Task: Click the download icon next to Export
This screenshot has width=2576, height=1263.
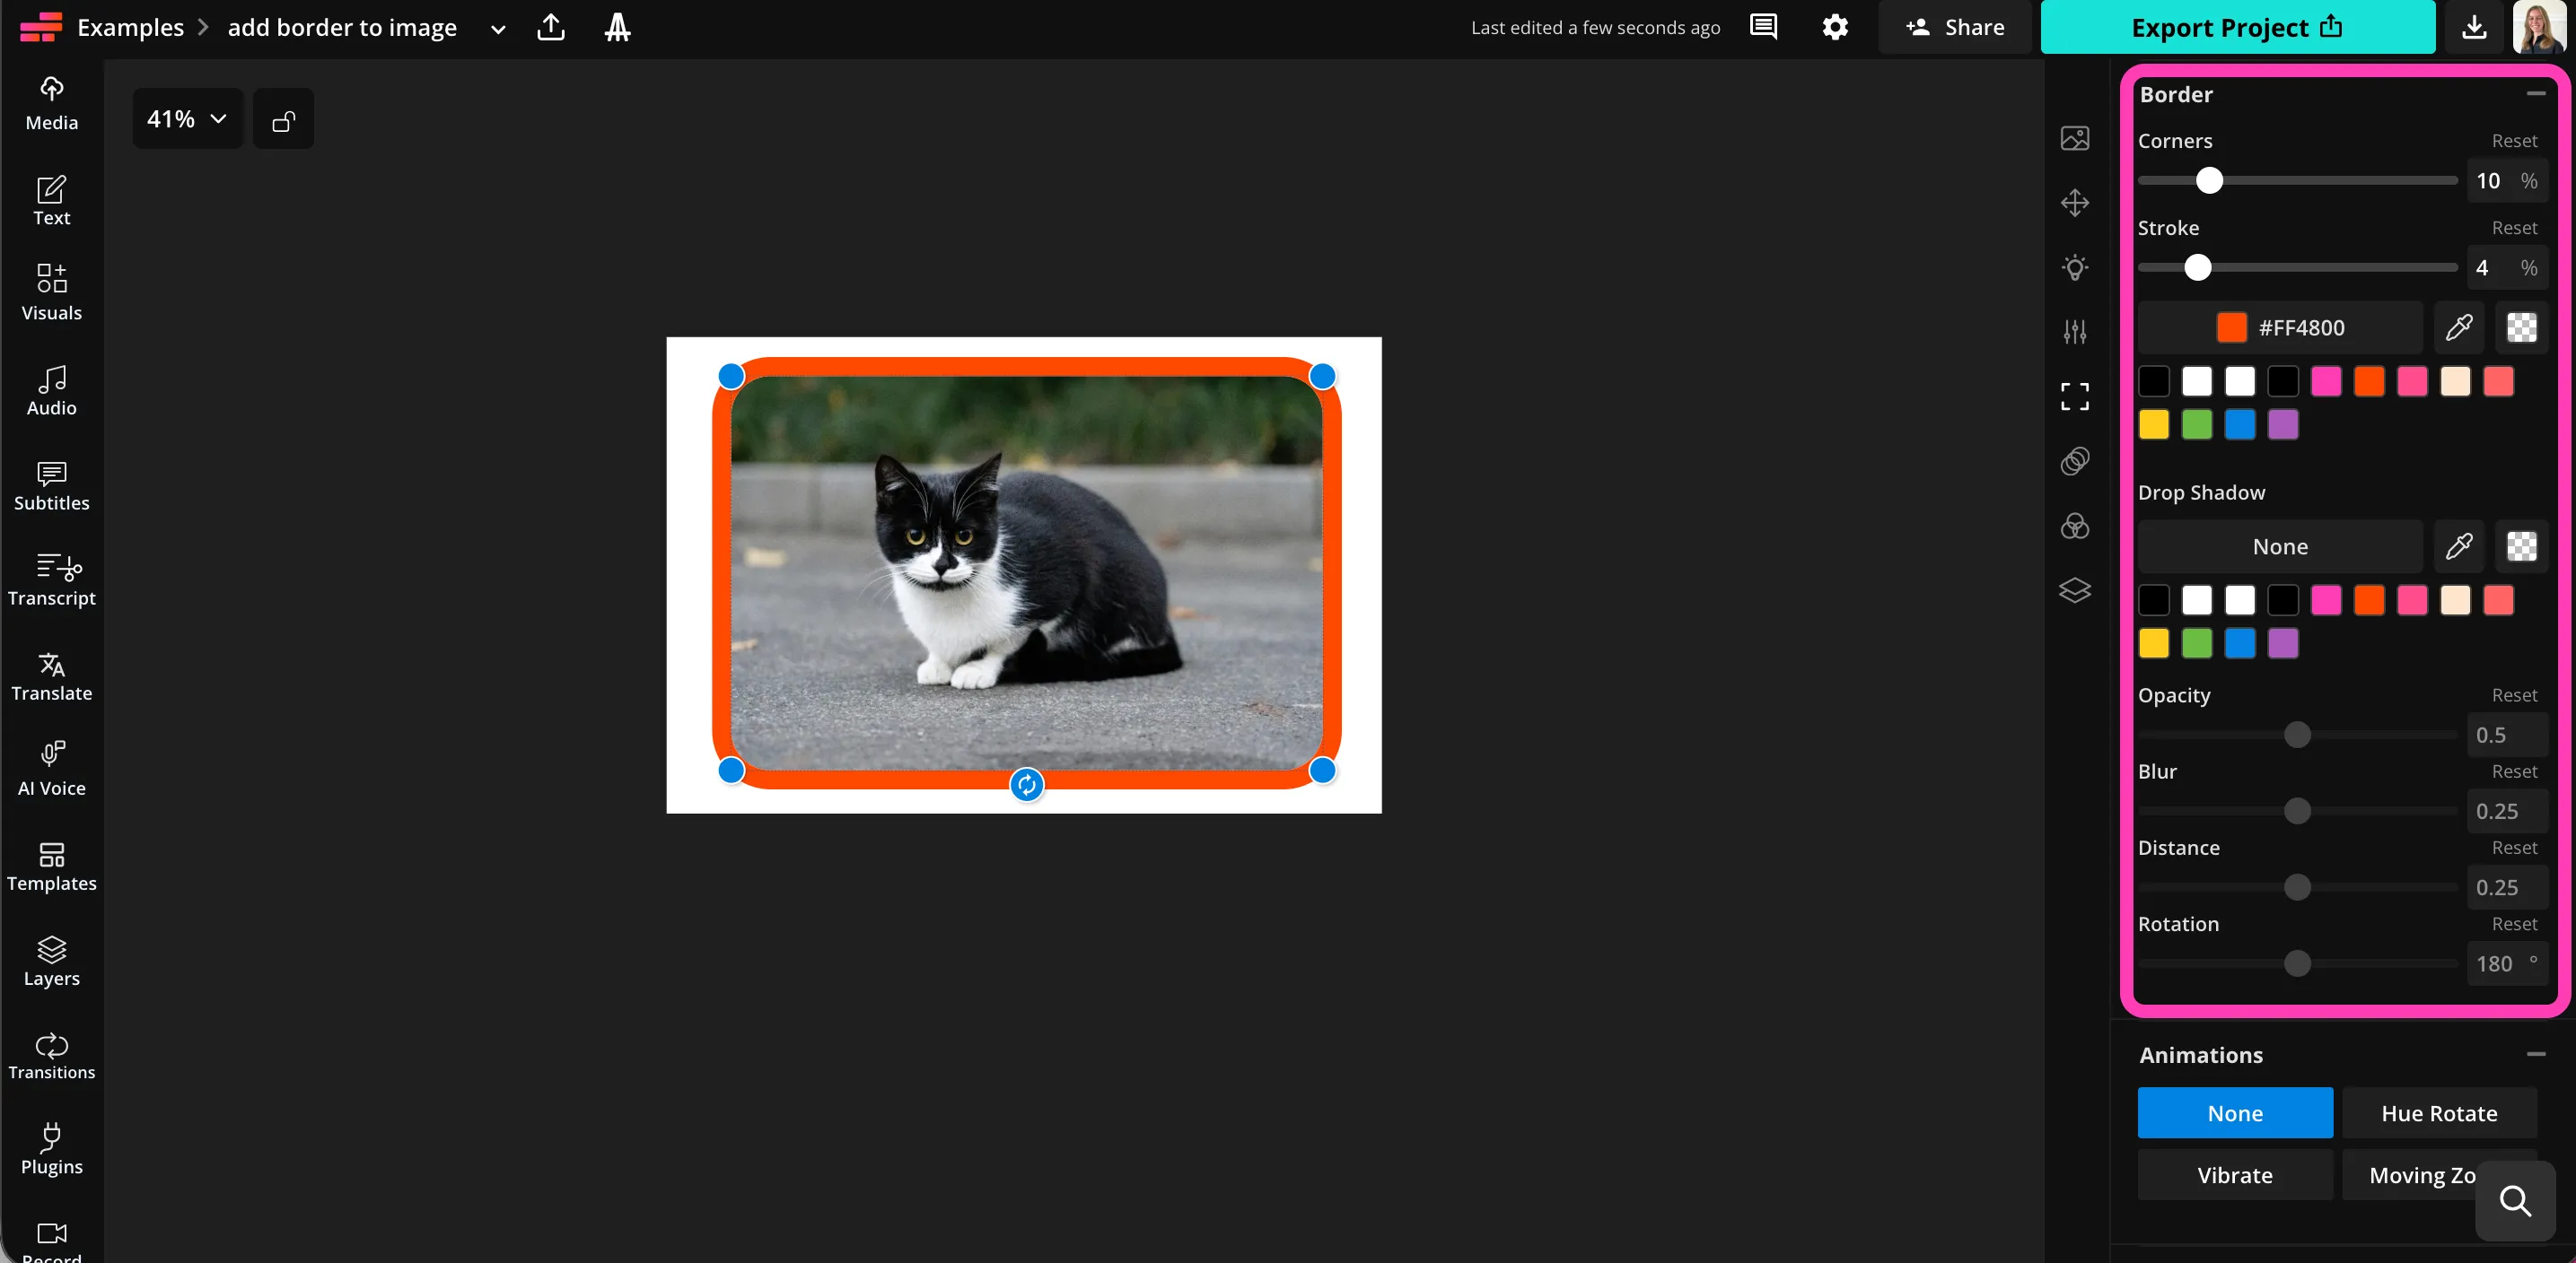Action: pos(2474,27)
